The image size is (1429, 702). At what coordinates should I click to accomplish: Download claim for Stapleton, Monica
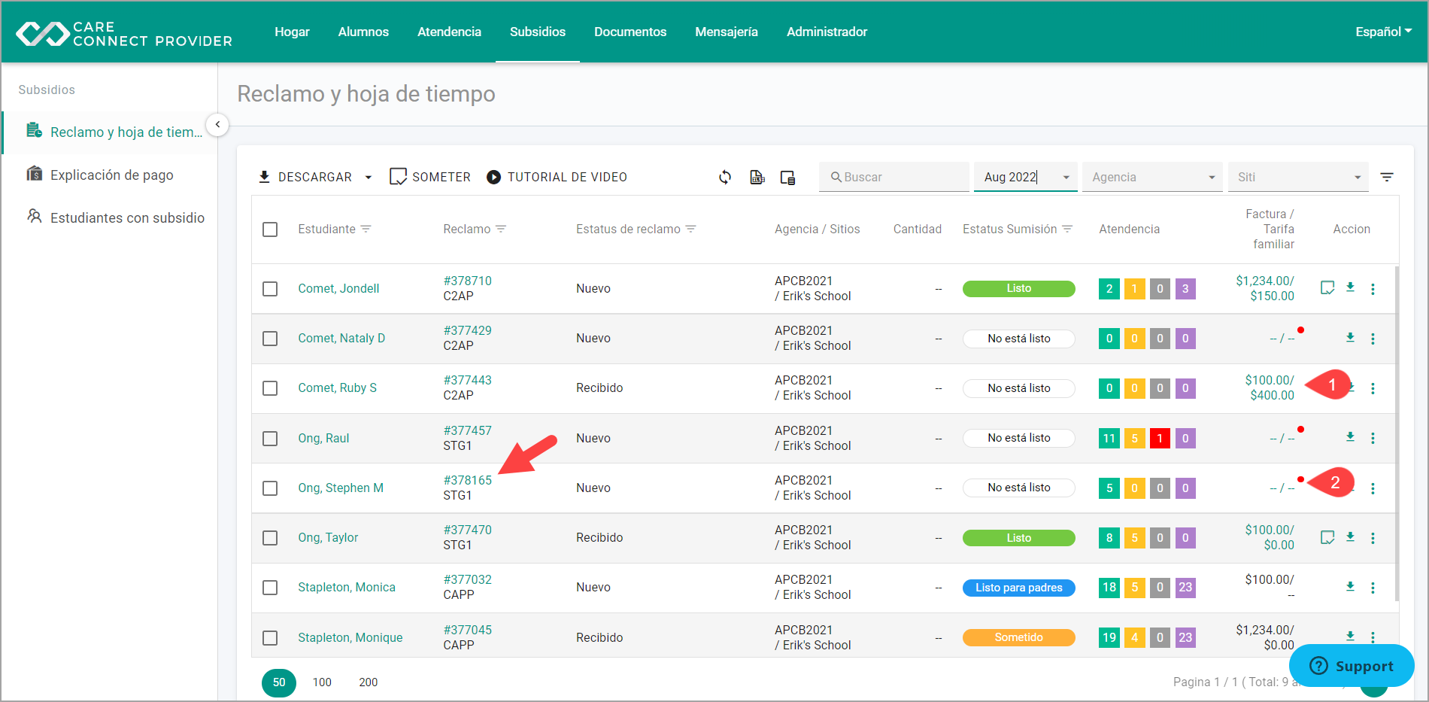point(1350,587)
